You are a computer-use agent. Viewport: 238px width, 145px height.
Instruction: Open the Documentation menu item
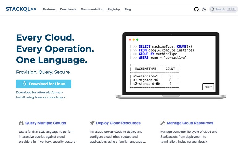(92, 9)
